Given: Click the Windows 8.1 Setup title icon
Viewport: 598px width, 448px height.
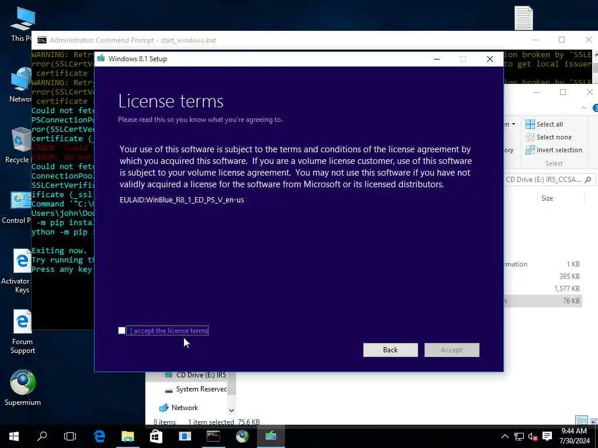Looking at the screenshot, I should tap(100, 59).
